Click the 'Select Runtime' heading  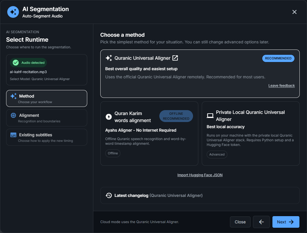[x=27, y=40]
